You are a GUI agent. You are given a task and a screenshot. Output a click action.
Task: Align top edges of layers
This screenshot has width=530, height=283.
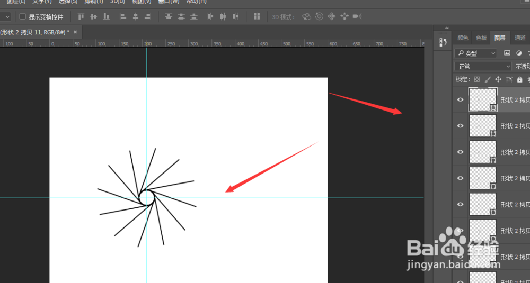(x=81, y=16)
